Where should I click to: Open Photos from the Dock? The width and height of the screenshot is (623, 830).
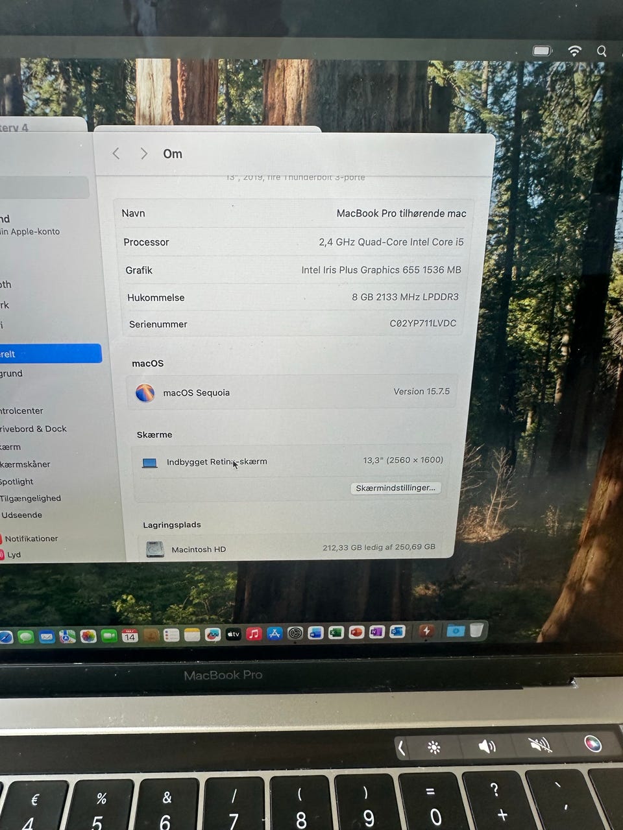coord(88,636)
